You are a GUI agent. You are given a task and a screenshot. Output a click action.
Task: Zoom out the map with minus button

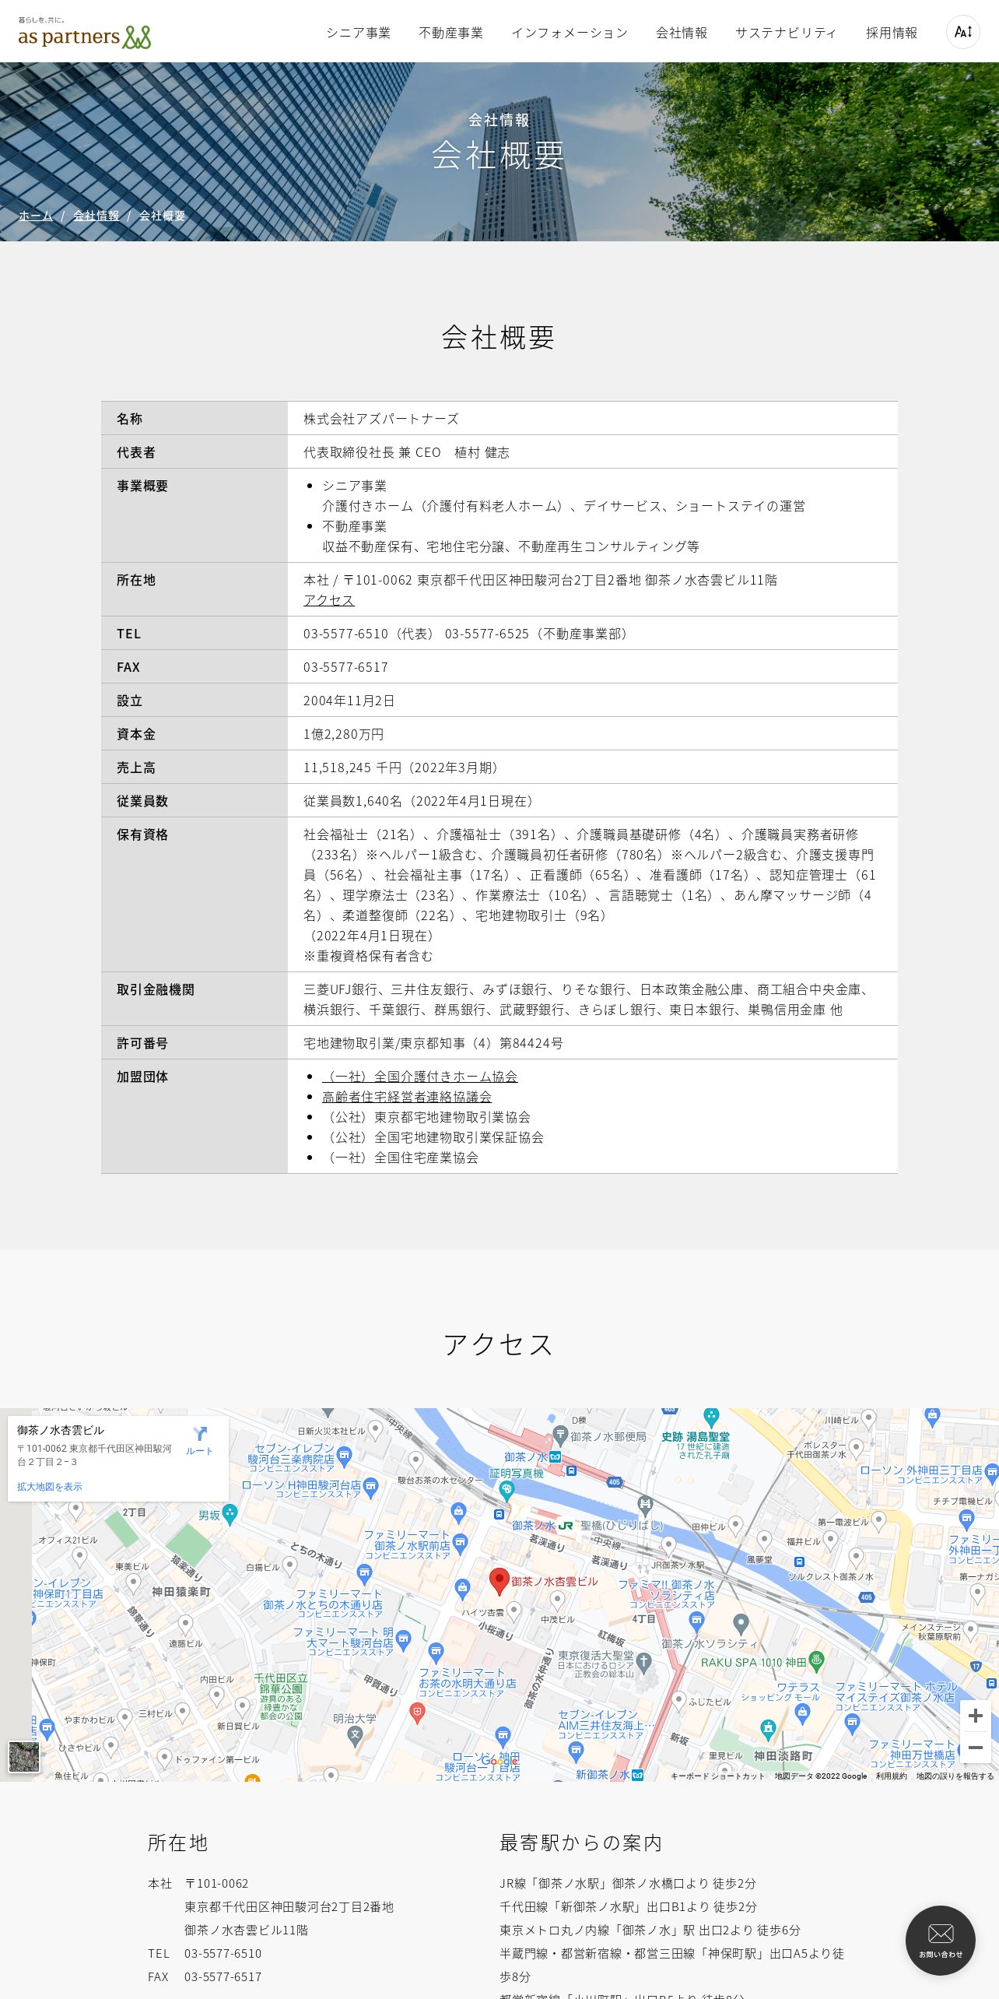(975, 1748)
